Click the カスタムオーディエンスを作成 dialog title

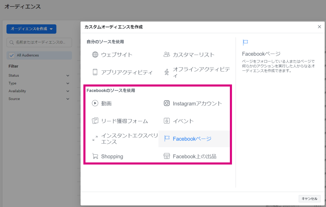coord(114,27)
